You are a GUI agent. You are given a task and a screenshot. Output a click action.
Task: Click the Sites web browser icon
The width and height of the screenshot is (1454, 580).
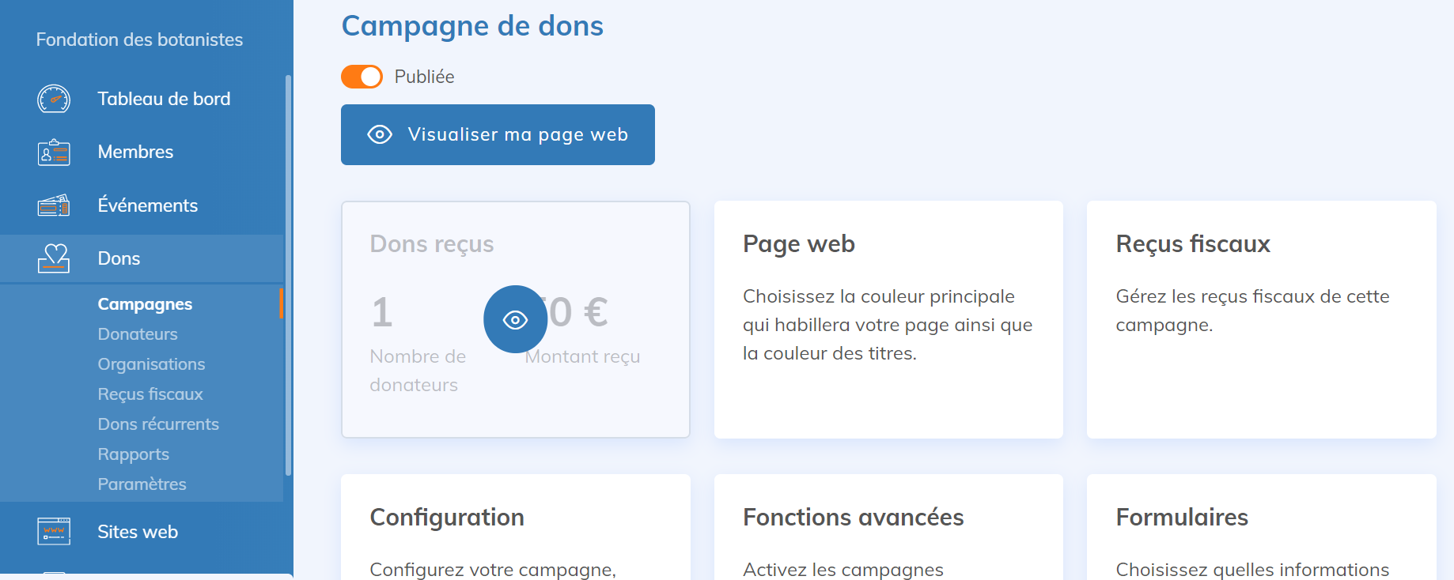click(x=54, y=532)
